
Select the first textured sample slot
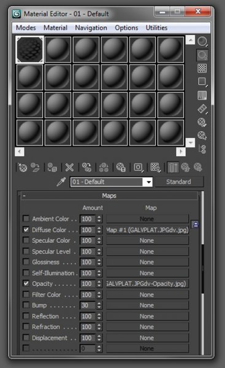click(x=29, y=50)
